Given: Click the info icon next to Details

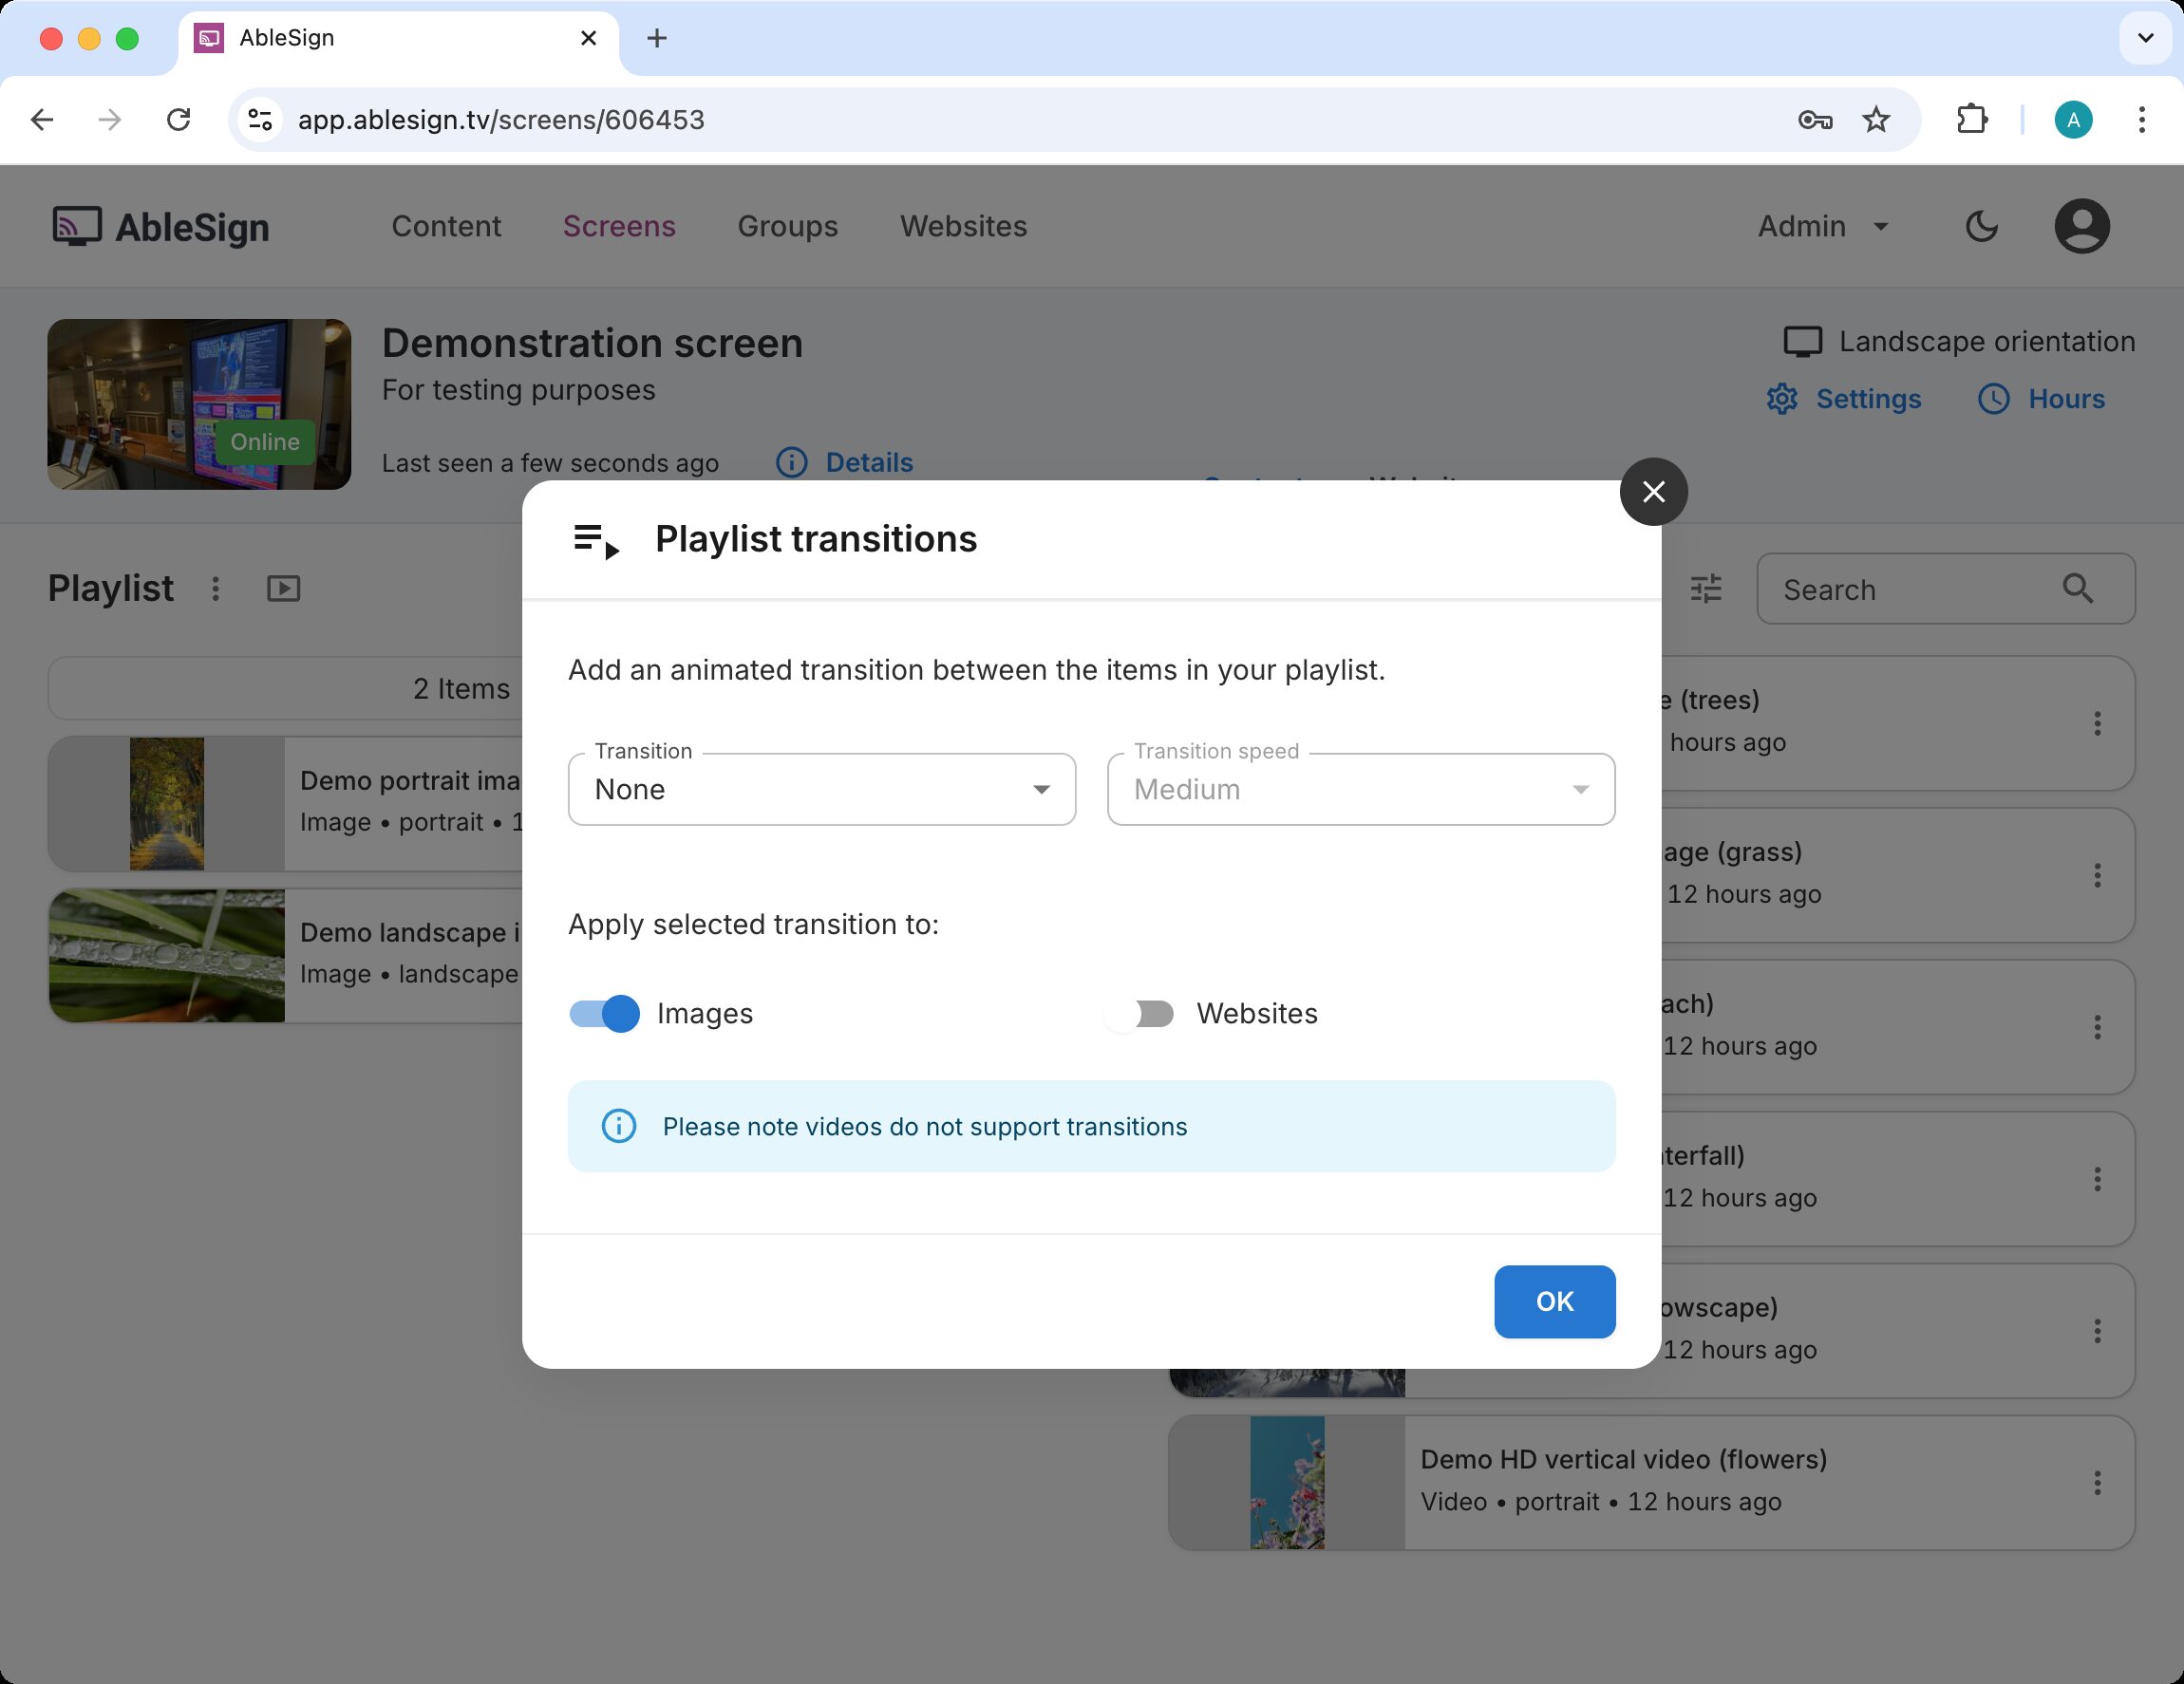Looking at the screenshot, I should coord(791,462).
